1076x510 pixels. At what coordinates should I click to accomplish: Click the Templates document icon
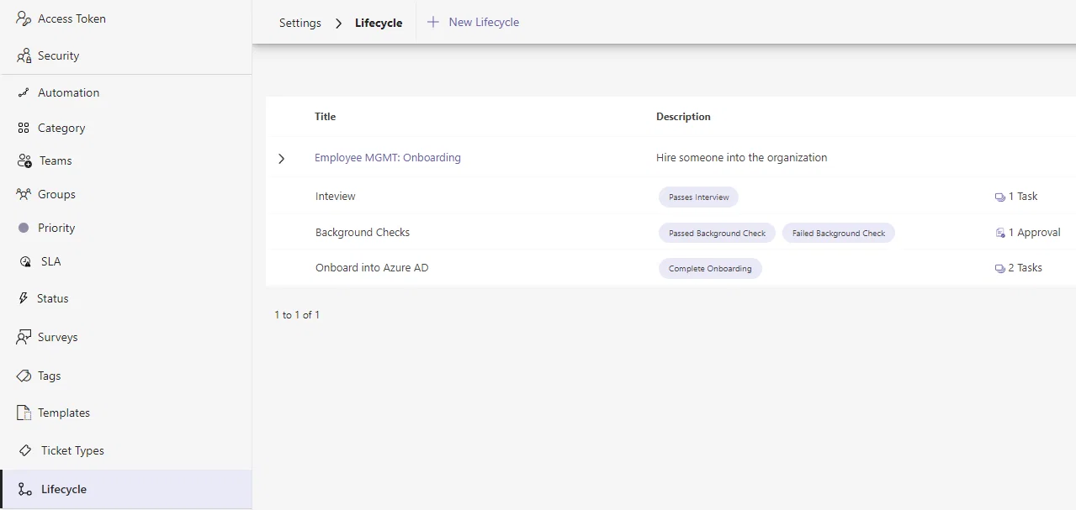click(24, 413)
